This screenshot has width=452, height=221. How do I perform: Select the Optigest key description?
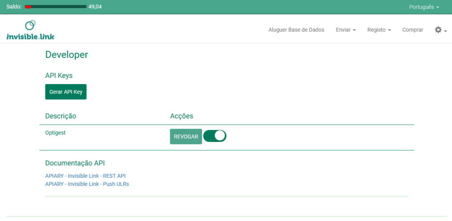[x=55, y=133]
